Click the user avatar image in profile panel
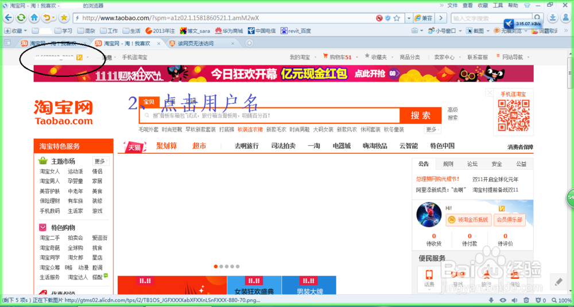This screenshot has width=574, height=307. 429,215
